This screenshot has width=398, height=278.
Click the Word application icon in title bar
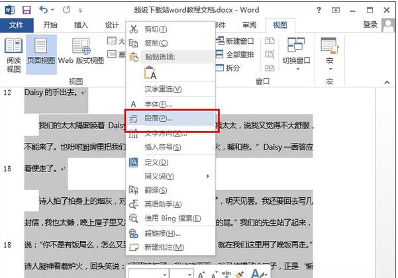click(10, 10)
